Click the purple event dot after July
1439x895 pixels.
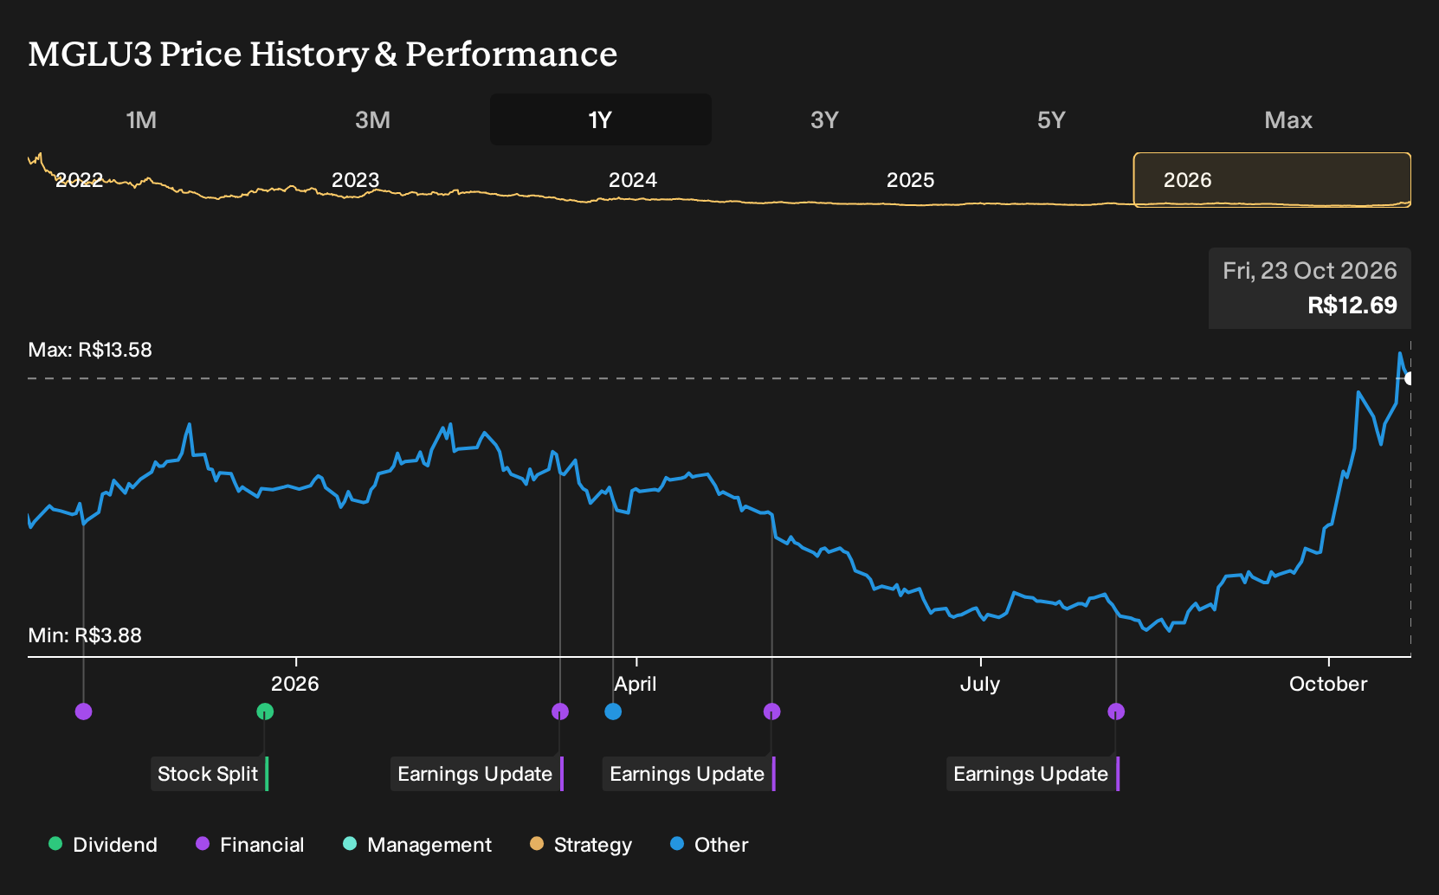tap(1116, 711)
